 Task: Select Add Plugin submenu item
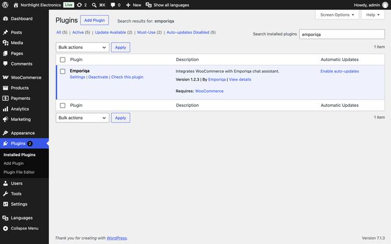pyautogui.click(x=13, y=163)
